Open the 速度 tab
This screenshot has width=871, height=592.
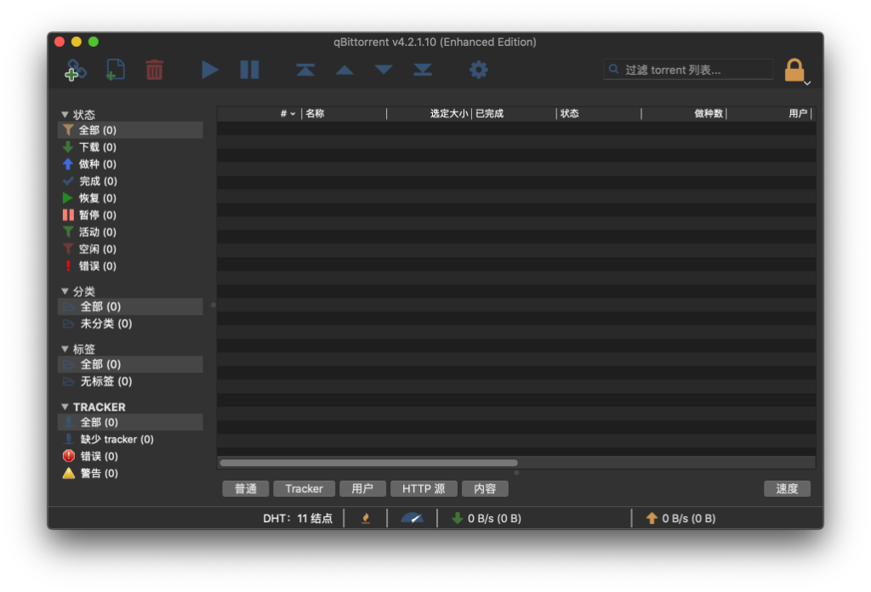click(787, 489)
